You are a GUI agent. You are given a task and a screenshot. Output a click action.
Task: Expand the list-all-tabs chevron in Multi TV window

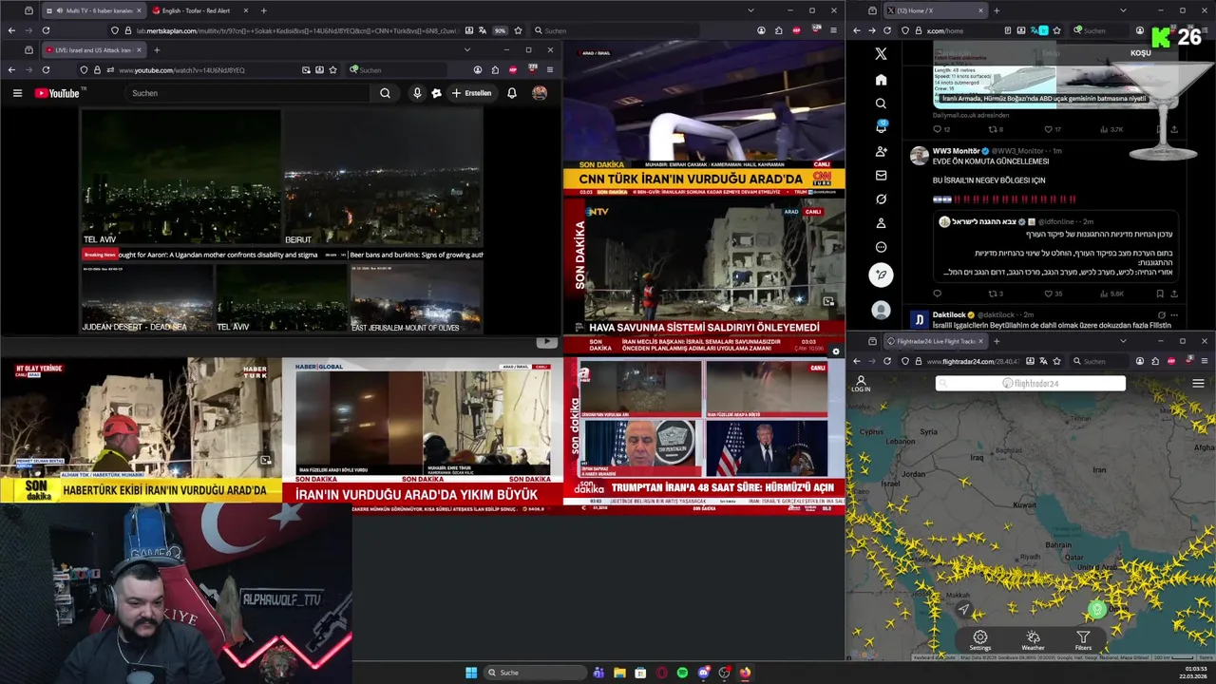(x=750, y=10)
